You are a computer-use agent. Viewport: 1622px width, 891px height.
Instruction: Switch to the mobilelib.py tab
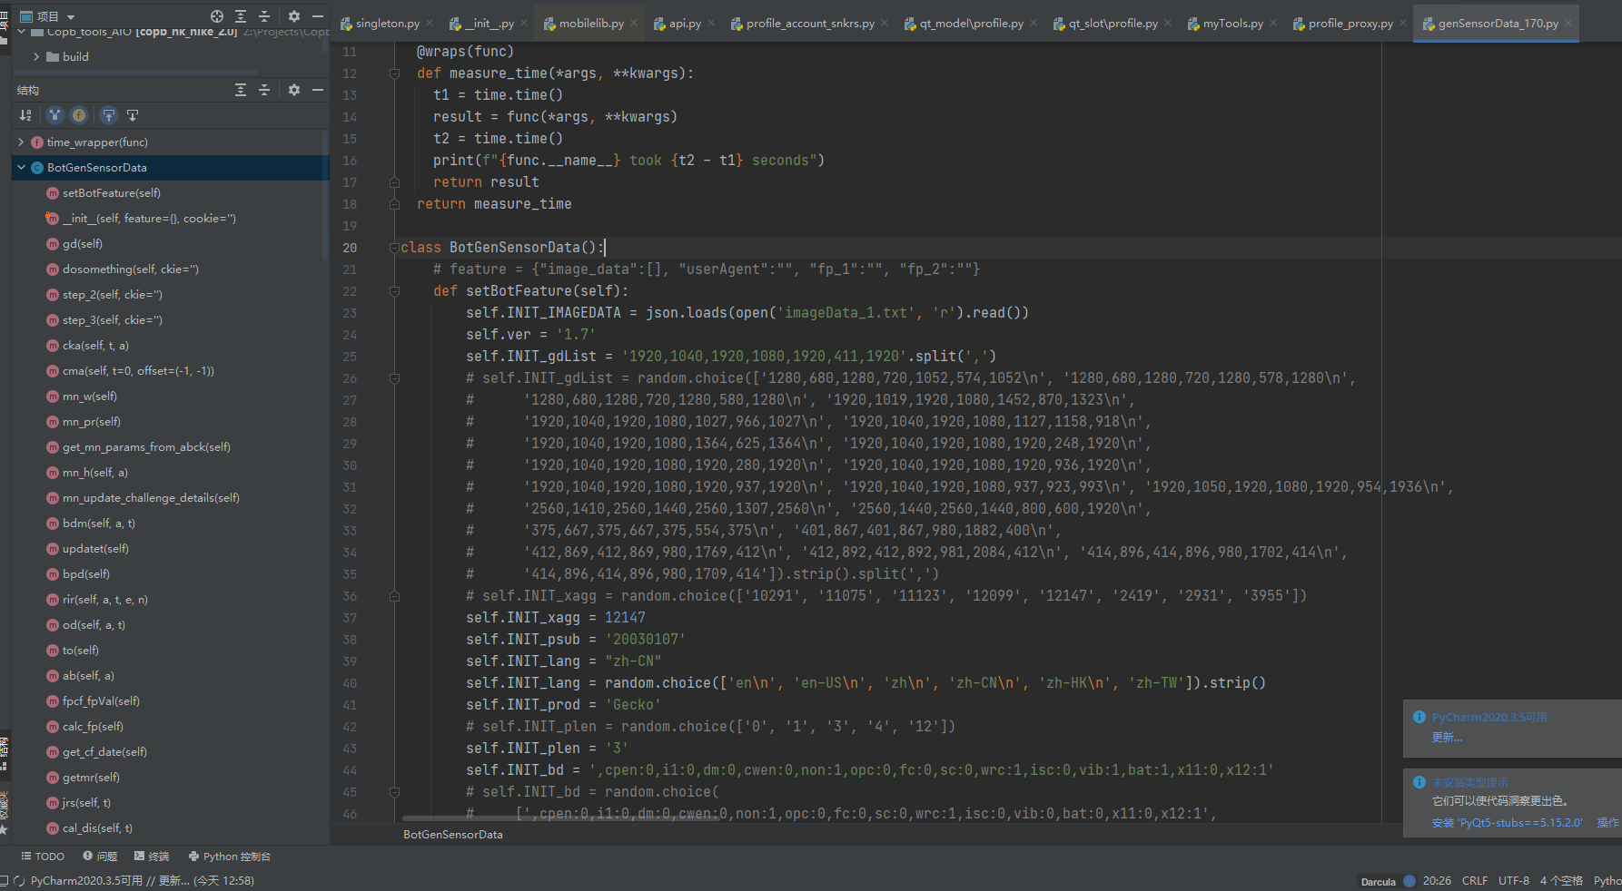[589, 23]
